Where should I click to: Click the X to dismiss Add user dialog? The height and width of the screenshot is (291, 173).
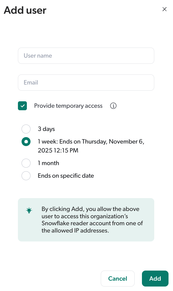(x=164, y=9)
